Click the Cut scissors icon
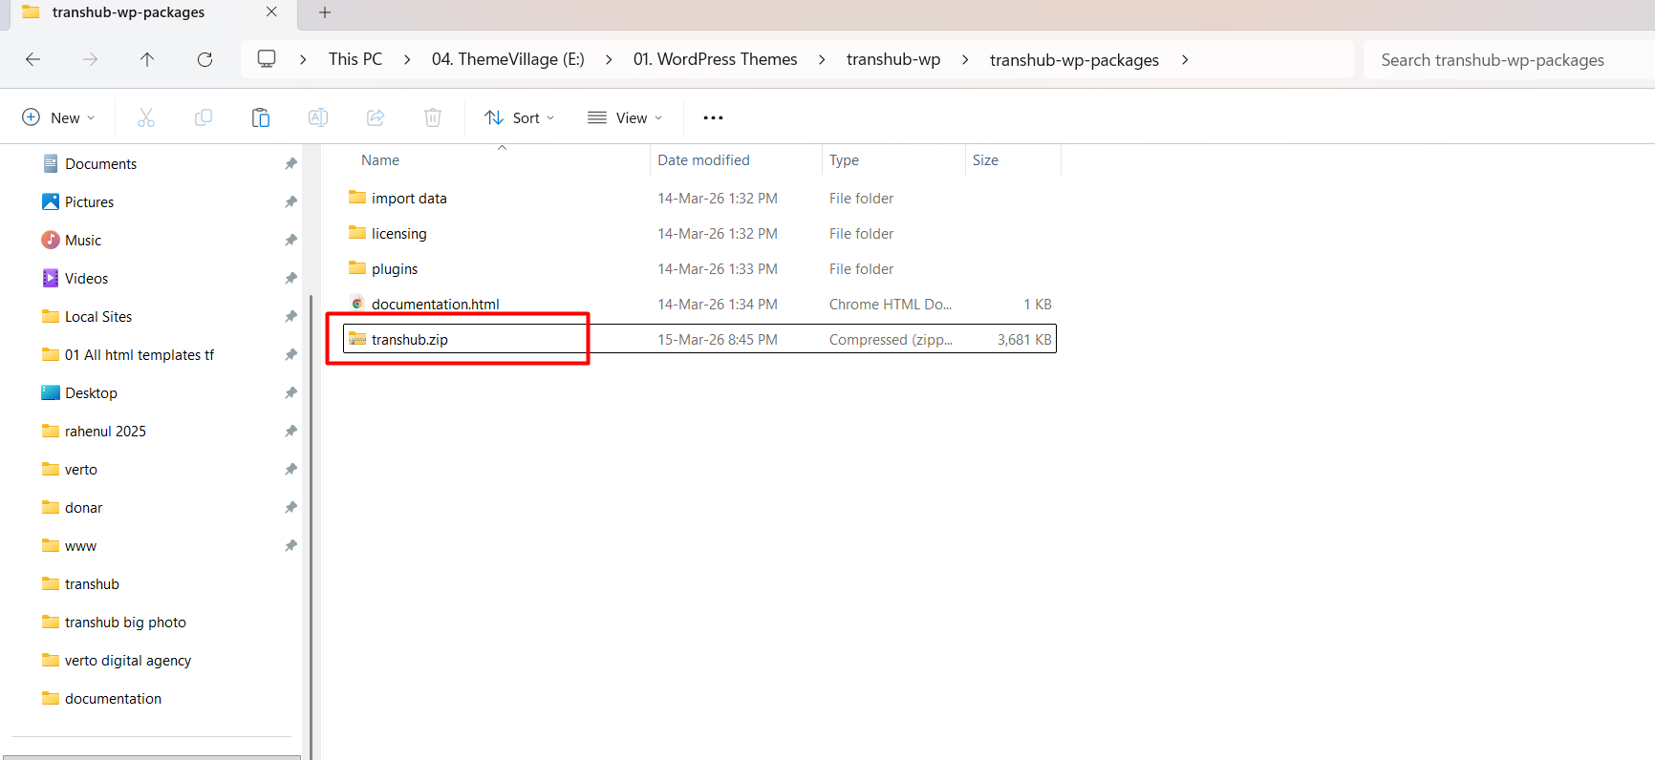 pos(146,117)
